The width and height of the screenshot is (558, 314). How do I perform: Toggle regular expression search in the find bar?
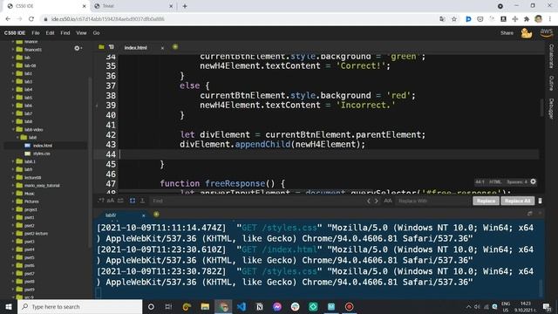(x=101, y=201)
